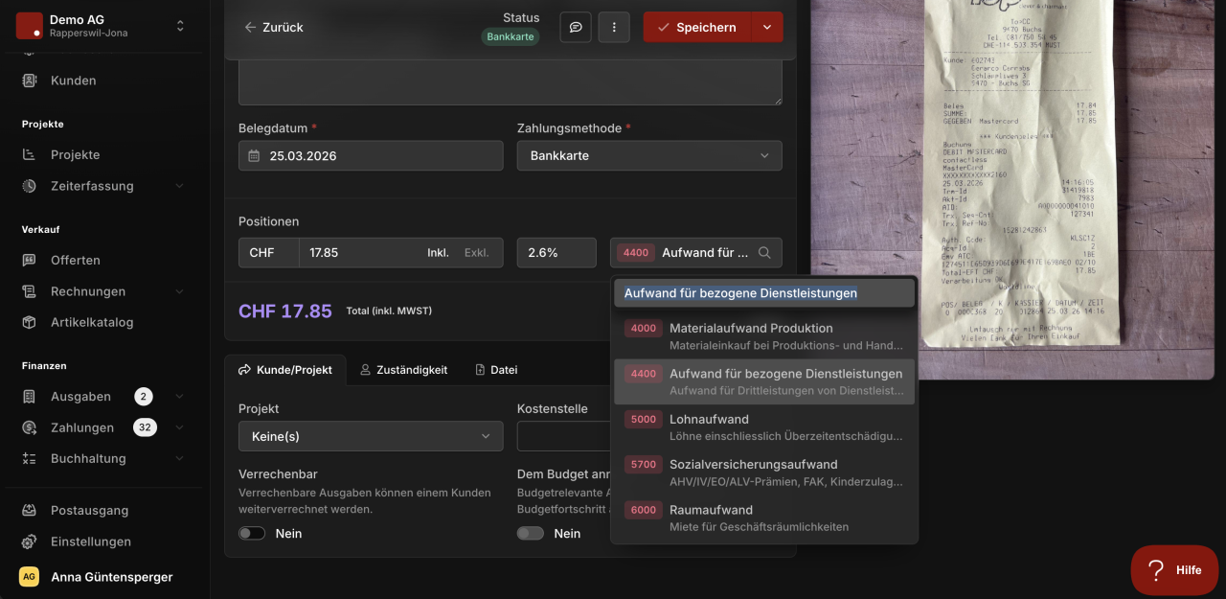Screen dimensions: 1226x599
Task: Click the Ausgaben receipt icon
Action: 30,397
